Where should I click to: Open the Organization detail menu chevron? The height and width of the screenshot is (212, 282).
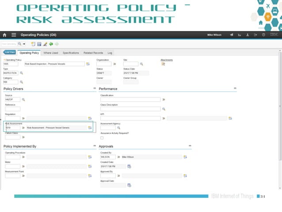[114, 64]
